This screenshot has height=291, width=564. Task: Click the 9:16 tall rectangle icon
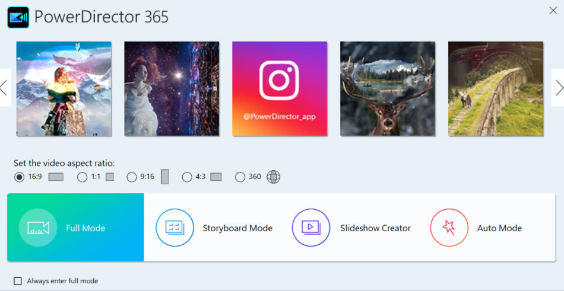pos(164,177)
